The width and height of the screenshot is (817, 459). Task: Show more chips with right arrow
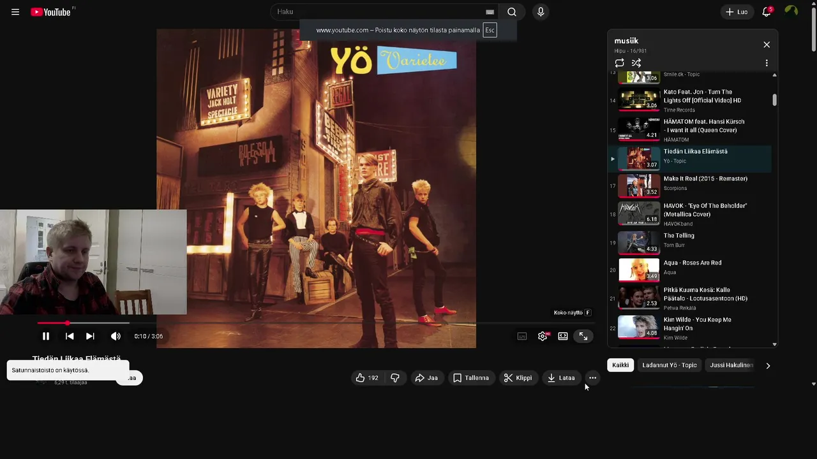pyautogui.click(x=768, y=365)
